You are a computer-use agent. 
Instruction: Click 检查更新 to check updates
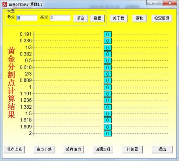click(x=162, y=18)
